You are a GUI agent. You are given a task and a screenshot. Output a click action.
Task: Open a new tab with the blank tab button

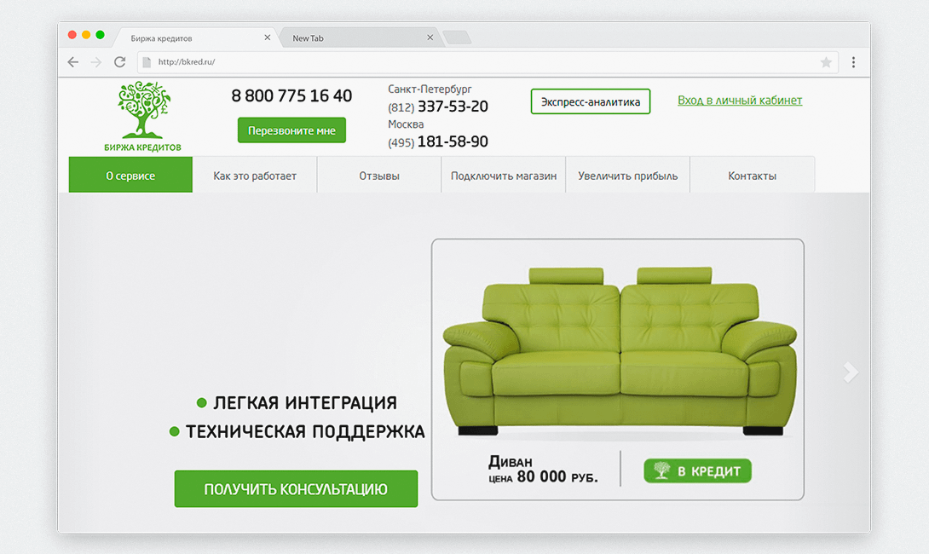[458, 38]
